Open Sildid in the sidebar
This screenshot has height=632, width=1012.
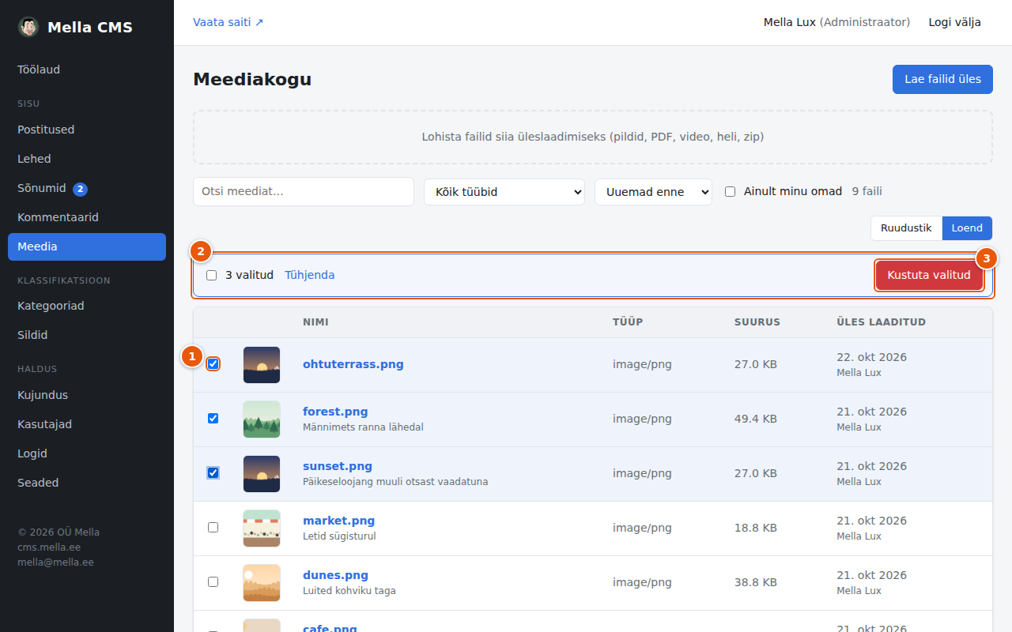coord(87,335)
